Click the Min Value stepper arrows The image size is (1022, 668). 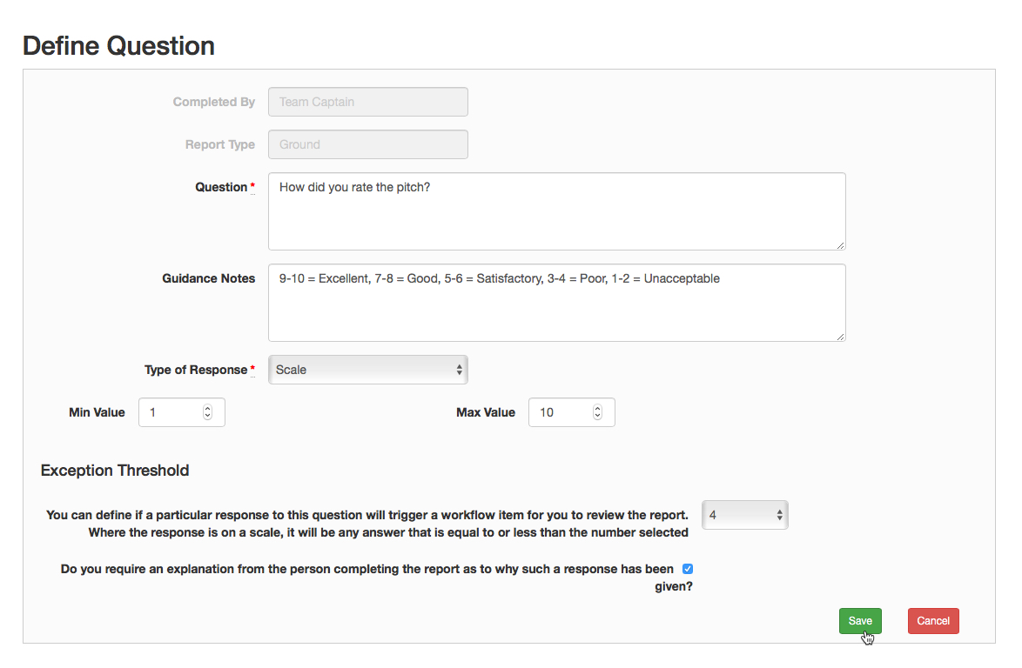207,412
